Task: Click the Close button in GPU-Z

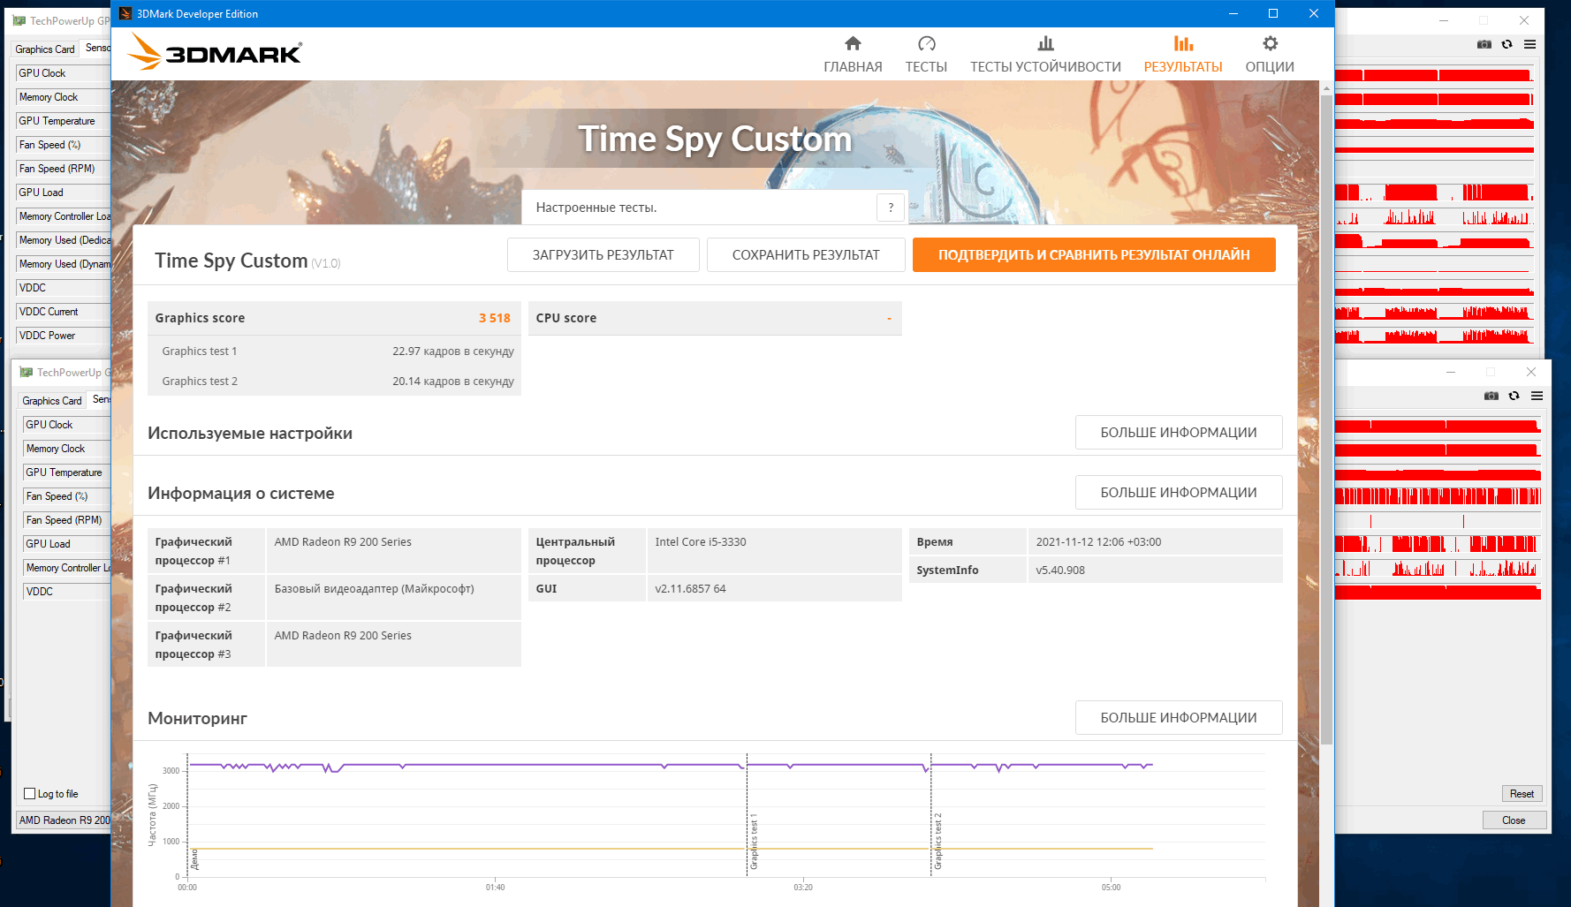Action: 1514,820
